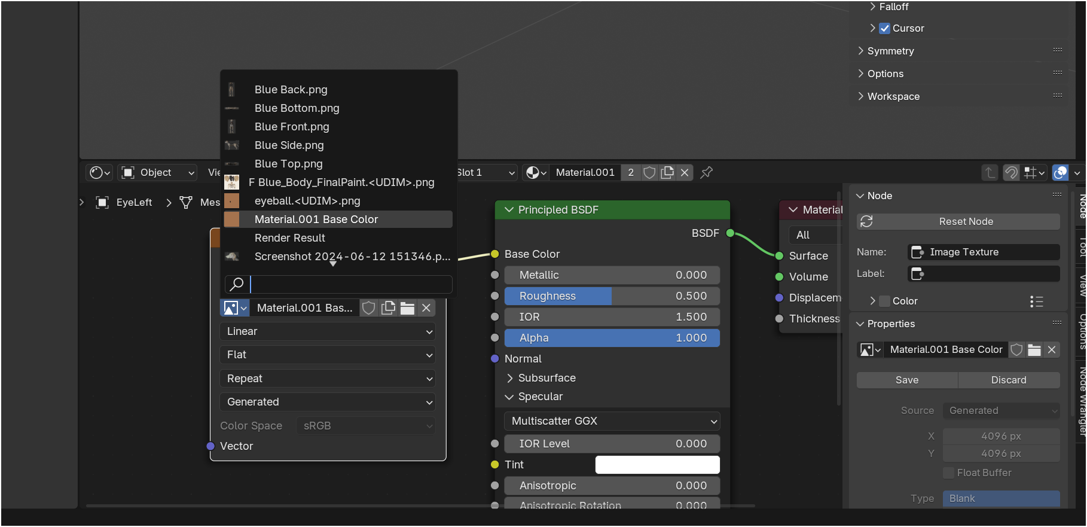
Task: Click the white Tint color swatch
Action: [657, 465]
